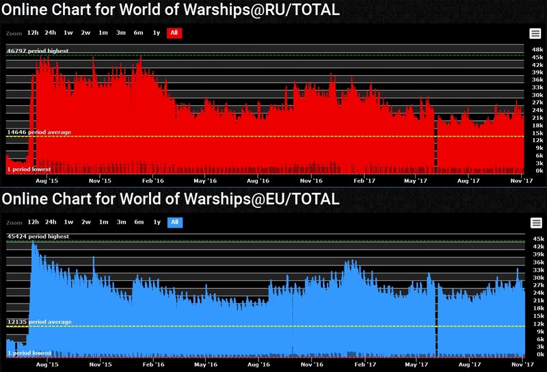Click the 45k y-axis value on the EU chart
Screen dimensions: 547x372
pos(538,239)
